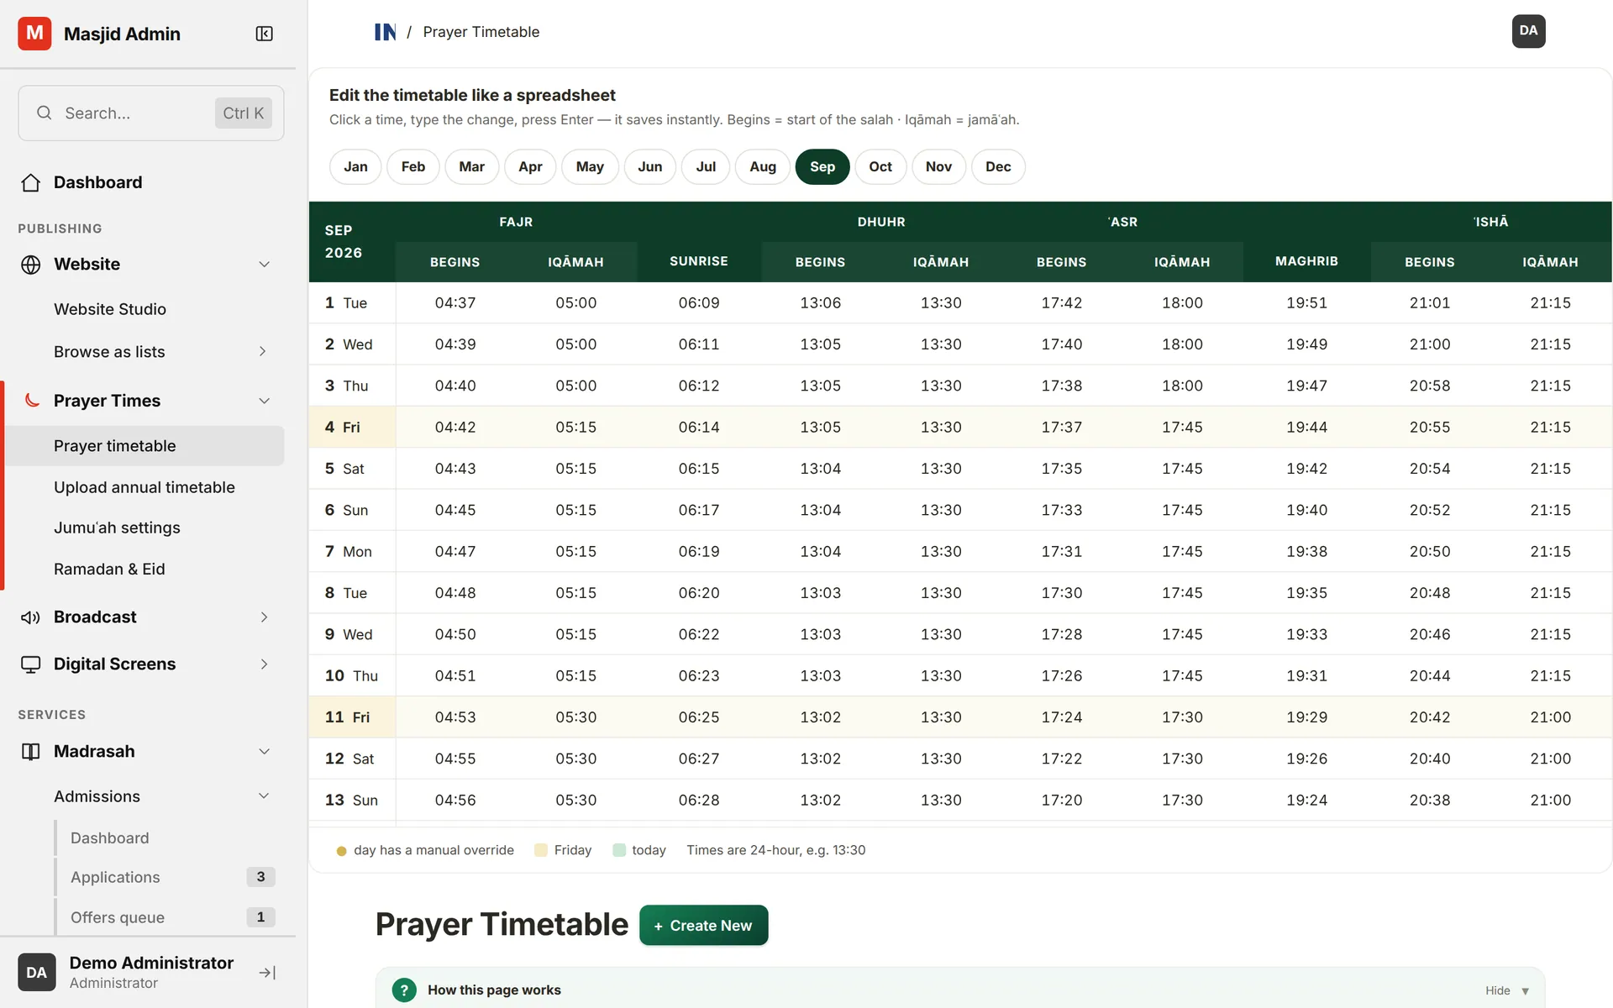Click the Broadcast megaphone icon
Screen dimensions: 1613x1008
click(x=31, y=617)
